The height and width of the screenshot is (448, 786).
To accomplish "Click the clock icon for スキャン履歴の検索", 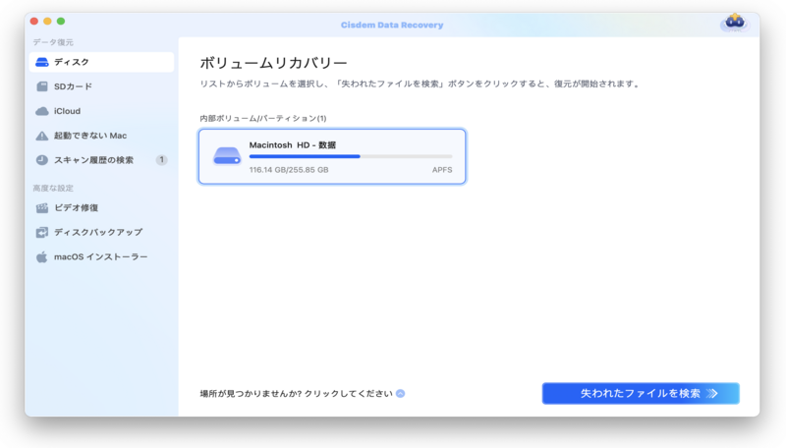I will coord(42,160).
